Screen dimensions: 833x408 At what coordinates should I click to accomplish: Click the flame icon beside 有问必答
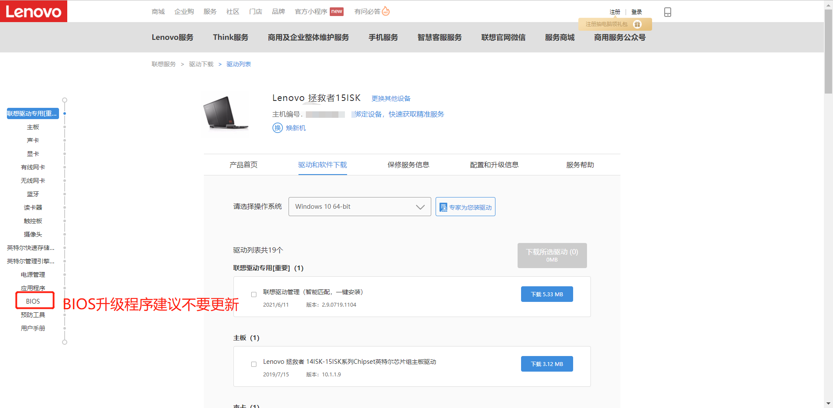[x=385, y=11]
